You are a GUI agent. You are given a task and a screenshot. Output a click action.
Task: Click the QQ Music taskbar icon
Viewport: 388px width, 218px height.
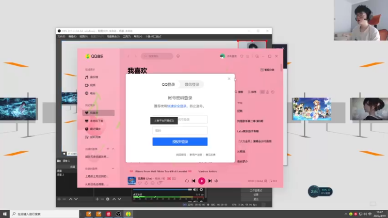[x=128, y=214]
